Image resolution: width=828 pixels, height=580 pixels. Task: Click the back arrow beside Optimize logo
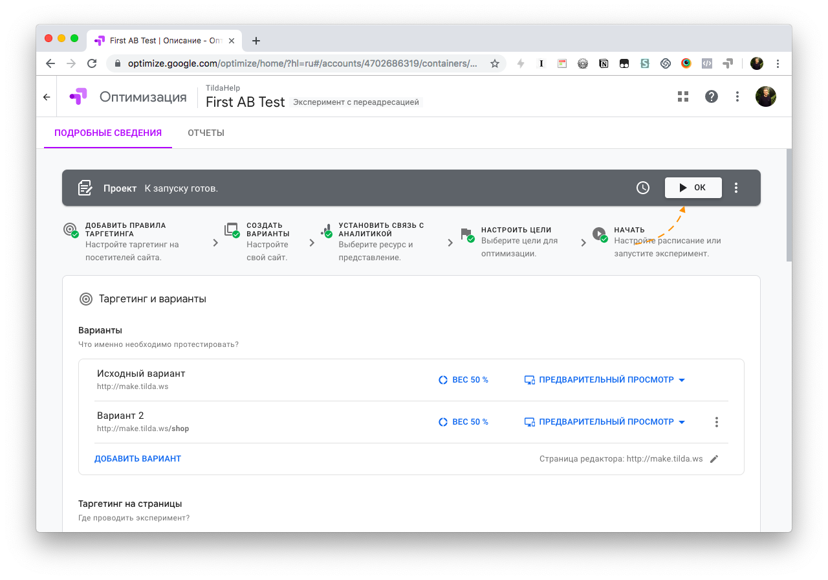(47, 97)
